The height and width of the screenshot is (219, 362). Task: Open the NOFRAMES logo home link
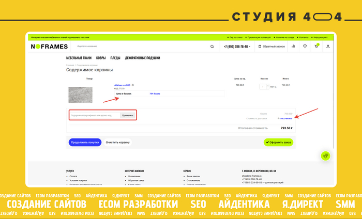point(49,46)
